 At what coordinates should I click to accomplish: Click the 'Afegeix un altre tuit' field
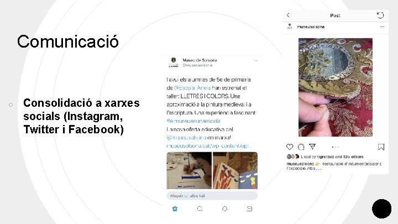(x=212, y=196)
